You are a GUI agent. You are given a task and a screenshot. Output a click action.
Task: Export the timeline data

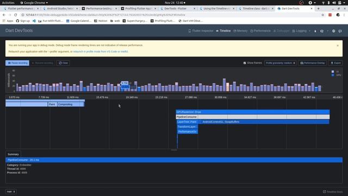(335, 63)
